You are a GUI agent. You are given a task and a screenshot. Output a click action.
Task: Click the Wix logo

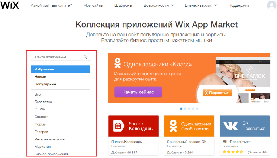tap(9, 5)
